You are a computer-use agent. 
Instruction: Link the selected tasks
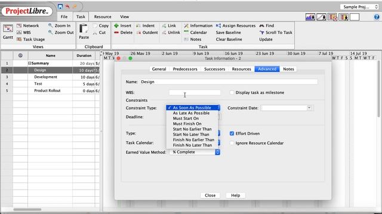click(169, 26)
